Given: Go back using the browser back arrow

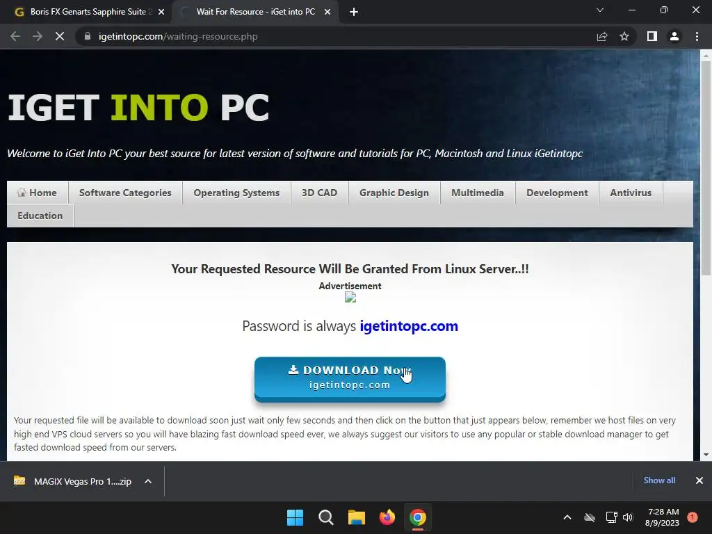Looking at the screenshot, I should point(15,36).
